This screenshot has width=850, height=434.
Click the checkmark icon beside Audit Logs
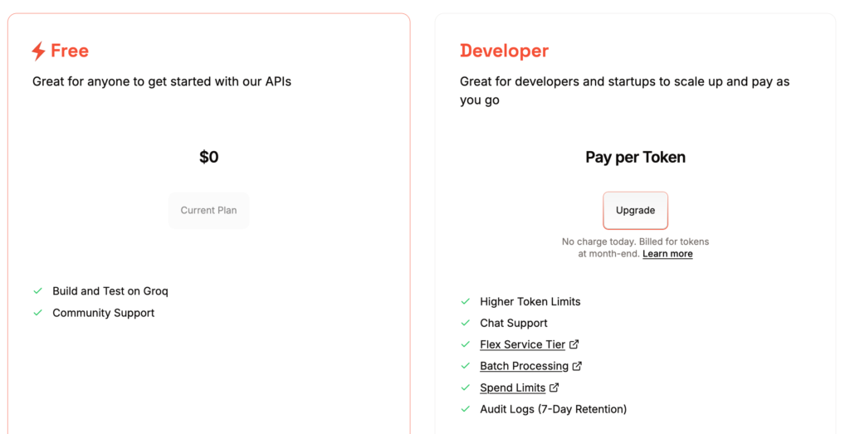(x=465, y=409)
